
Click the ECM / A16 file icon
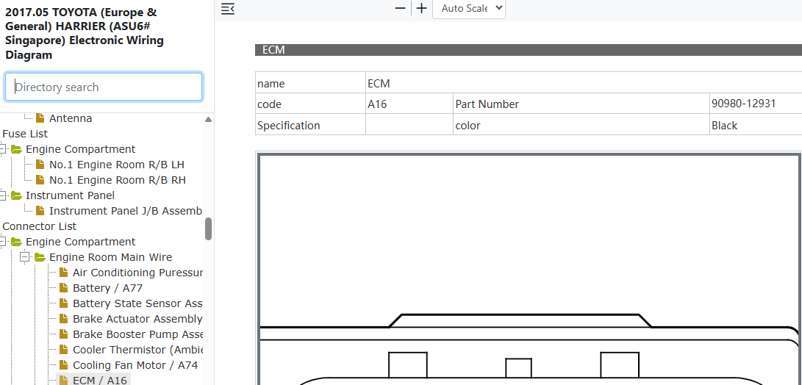tap(63, 381)
